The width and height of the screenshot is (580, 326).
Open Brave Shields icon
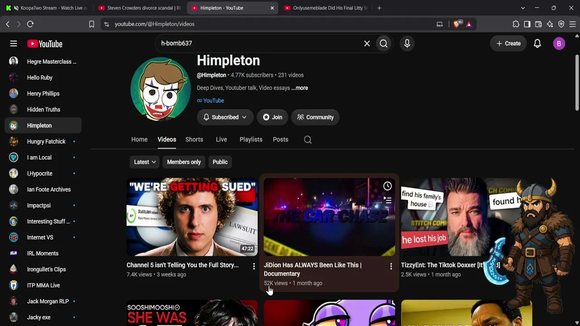coord(457,24)
